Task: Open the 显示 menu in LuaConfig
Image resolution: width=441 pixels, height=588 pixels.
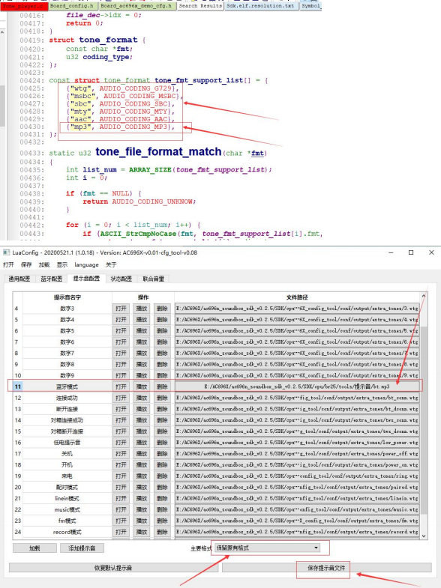Action: pyautogui.click(x=62, y=264)
